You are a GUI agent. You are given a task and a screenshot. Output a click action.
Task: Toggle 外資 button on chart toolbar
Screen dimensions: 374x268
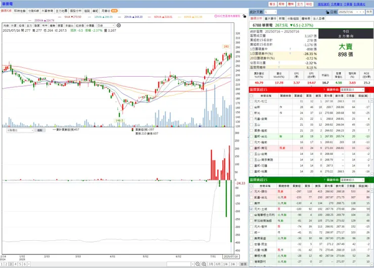point(14,26)
